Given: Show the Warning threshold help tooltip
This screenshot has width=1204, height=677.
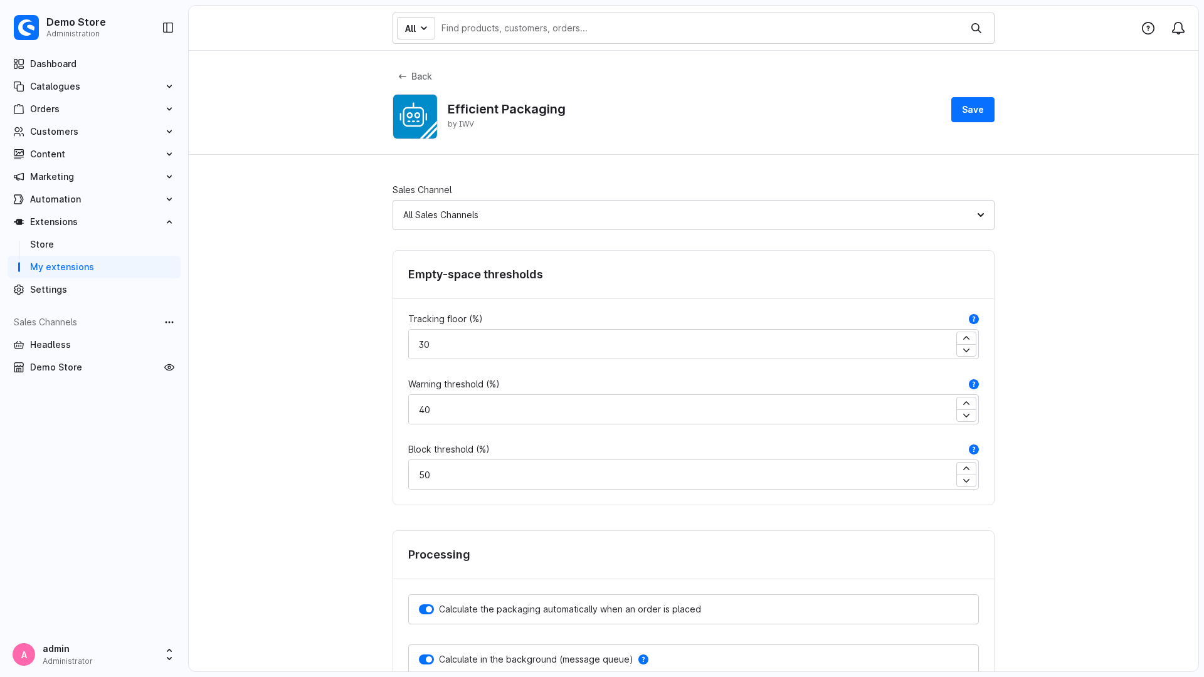Looking at the screenshot, I should (974, 384).
